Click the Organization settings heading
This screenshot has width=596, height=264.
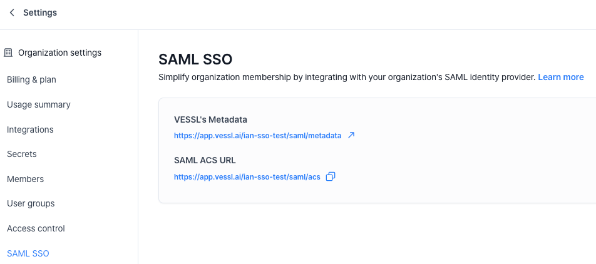coord(59,53)
